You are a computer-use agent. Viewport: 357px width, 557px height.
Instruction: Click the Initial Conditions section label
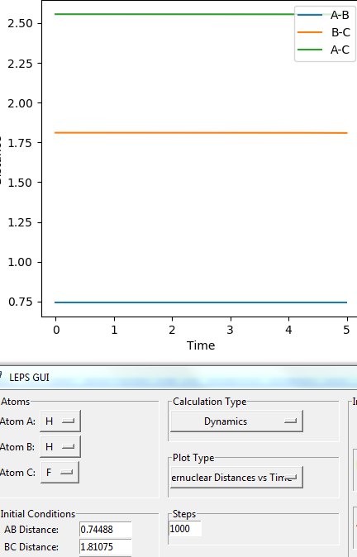point(38,514)
